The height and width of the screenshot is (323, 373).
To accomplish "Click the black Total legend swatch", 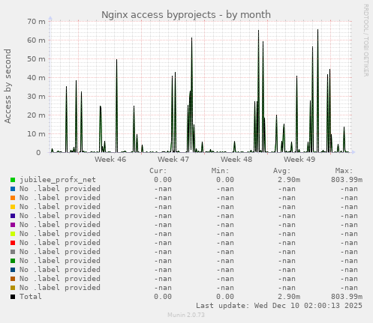I will point(13,297).
